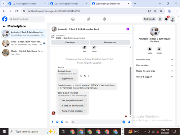Open emoji picker in message box
The width and height of the screenshot is (180, 135).
124,122
